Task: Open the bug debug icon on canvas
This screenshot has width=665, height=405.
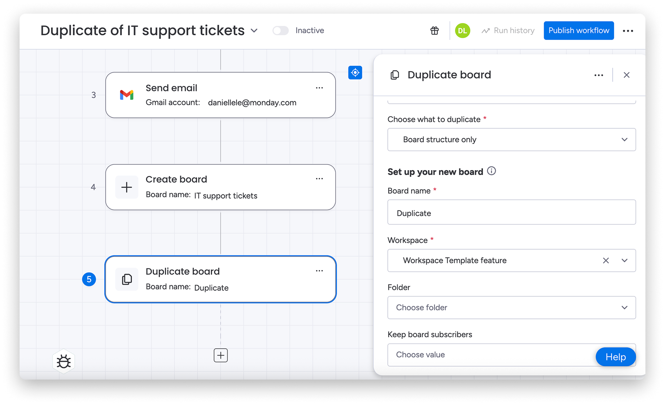Action: coord(63,362)
